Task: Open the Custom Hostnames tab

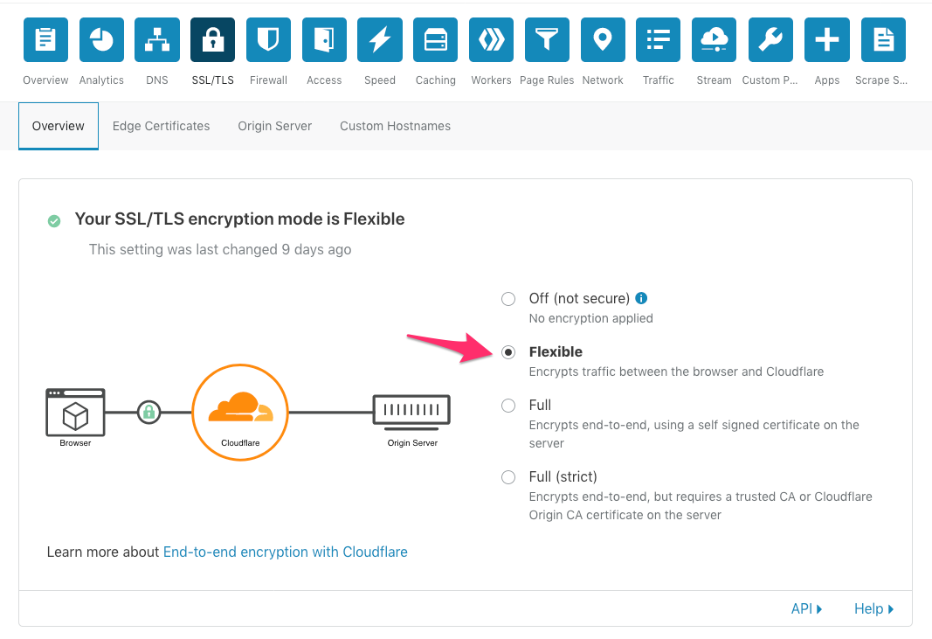Action: (x=395, y=126)
